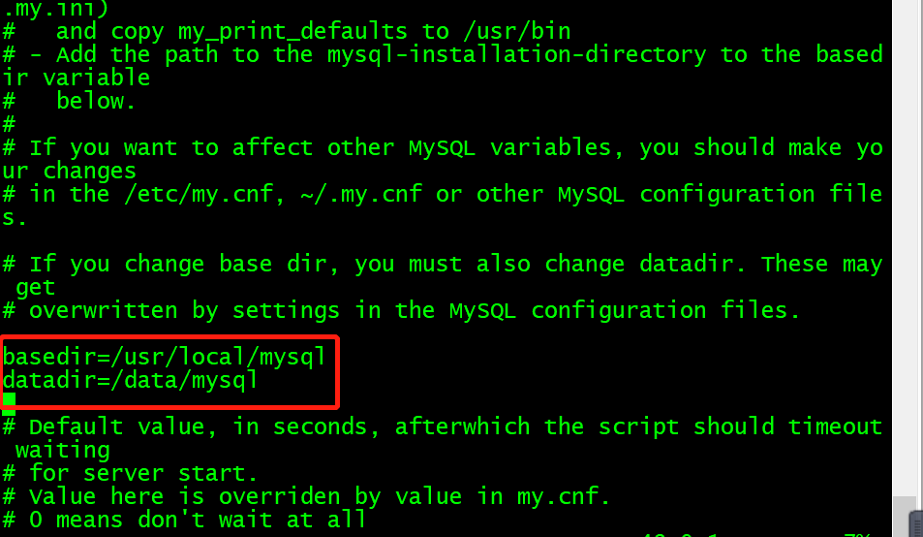
Task: Click the word 'changes' after 'ur'
Action: [x=89, y=172]
